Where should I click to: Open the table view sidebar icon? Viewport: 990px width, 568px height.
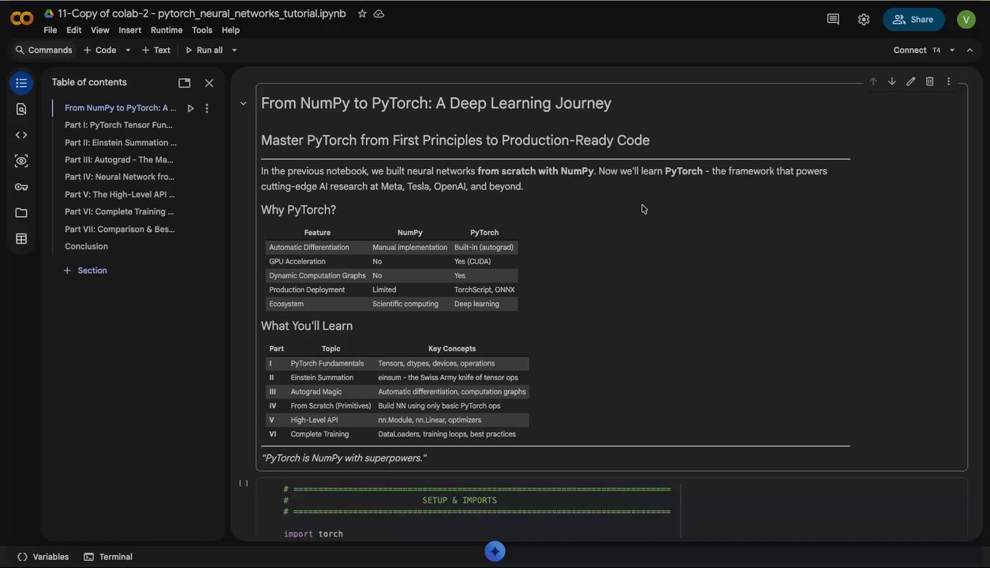pos(21,239)
